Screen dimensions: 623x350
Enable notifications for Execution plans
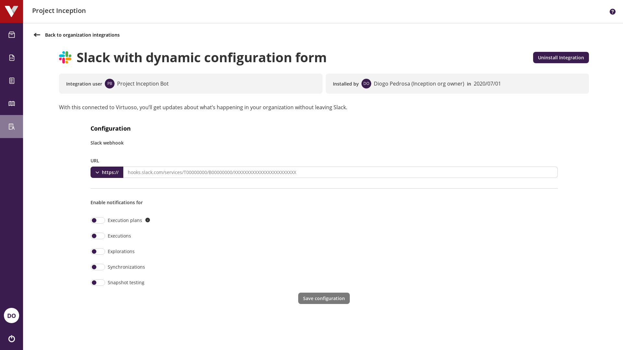(98, 220)
